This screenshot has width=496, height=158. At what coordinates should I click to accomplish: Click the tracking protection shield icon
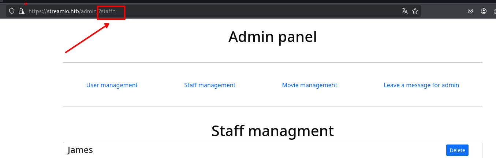12,11
